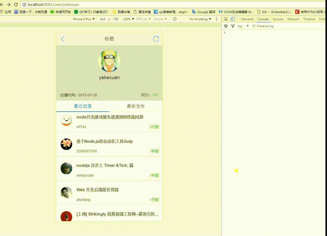This screenshot has height=236, width=327.
Task: Click the console filter funnel icon
Action: coord(233,26)
